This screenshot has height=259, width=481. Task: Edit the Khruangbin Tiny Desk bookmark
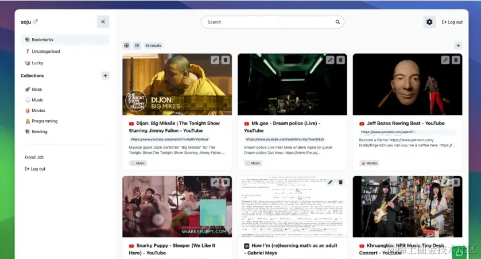(445, 182)
